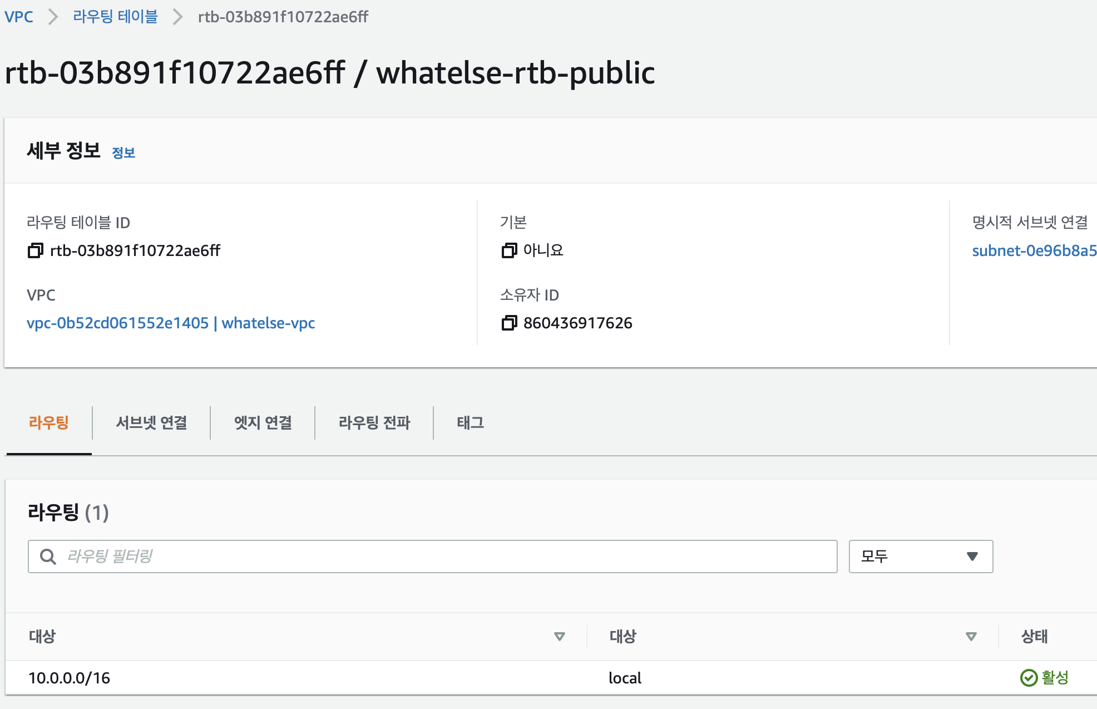
Task: Click the 정보 link next to 세부 정보
Action: (x=123, y=152)
